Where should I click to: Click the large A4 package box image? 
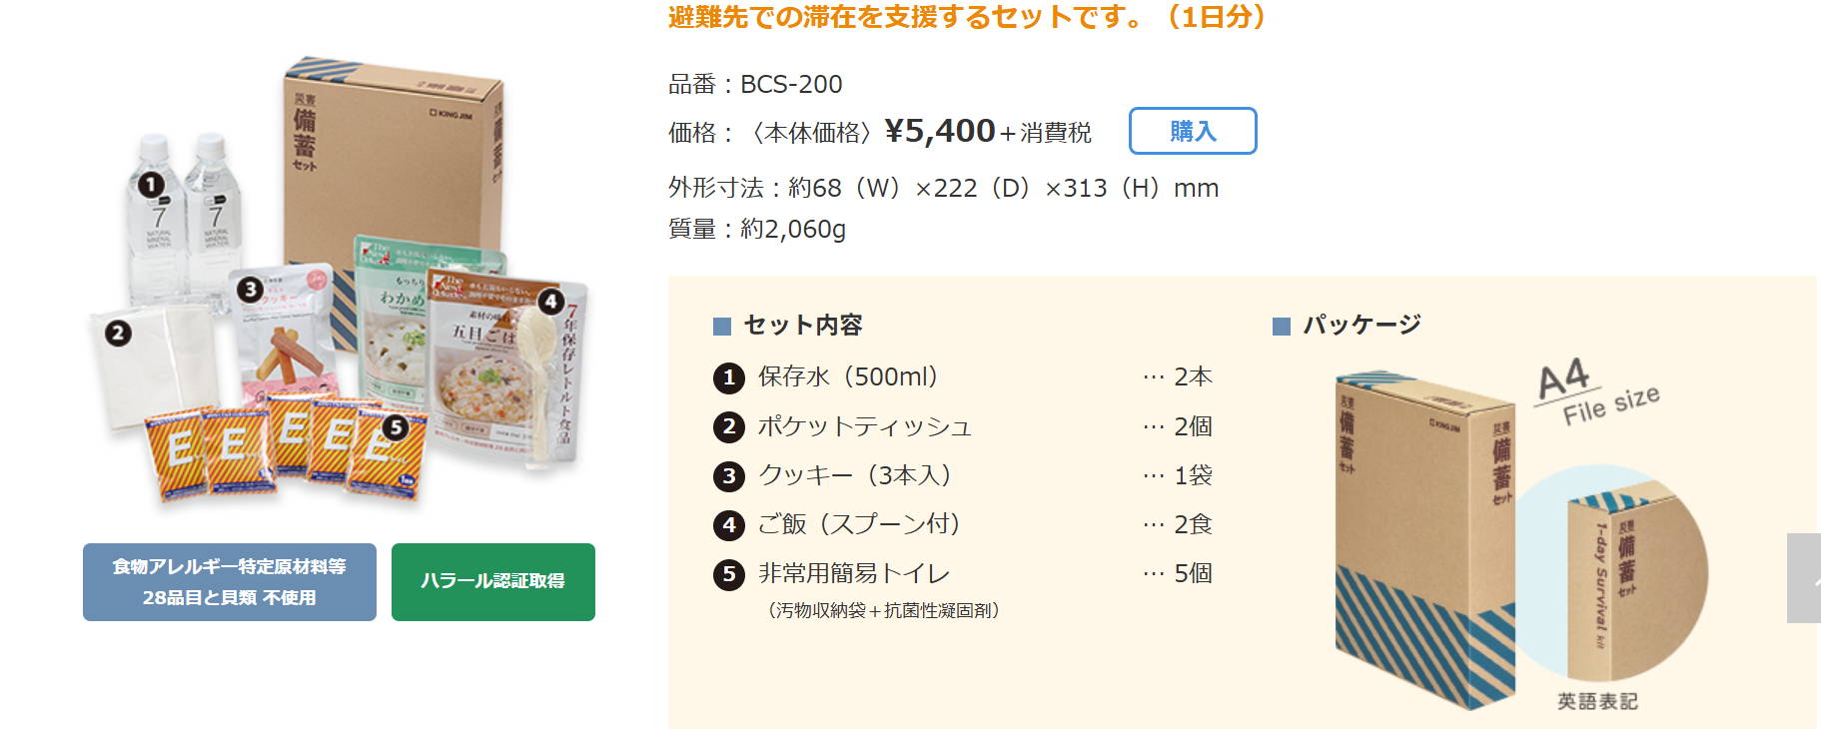click(1423, 539)
